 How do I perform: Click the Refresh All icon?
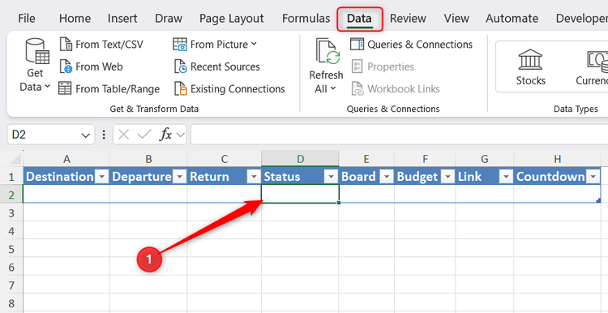pyautogui.click(x=328, y=52)
